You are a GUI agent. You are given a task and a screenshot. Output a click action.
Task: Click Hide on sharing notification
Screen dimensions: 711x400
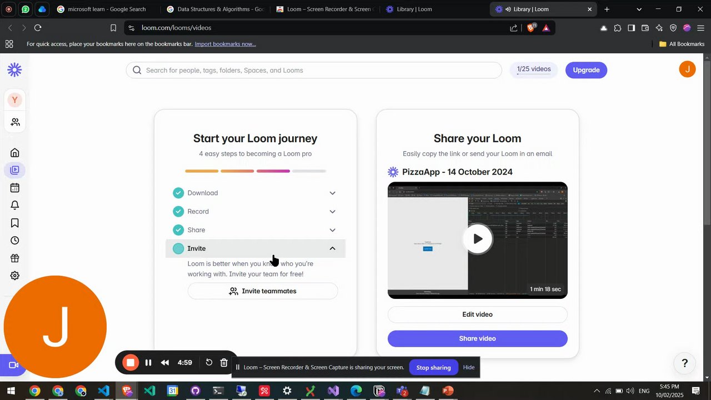[469, 367]
